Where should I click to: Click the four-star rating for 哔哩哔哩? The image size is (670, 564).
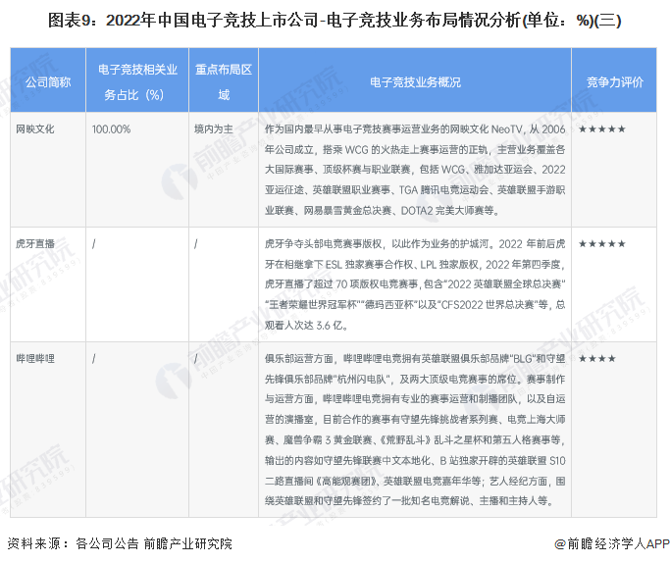pyautogui.click(x=597, y=359)
